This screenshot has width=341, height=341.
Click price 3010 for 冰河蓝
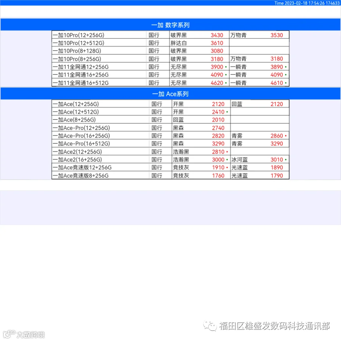click(277, 160)
